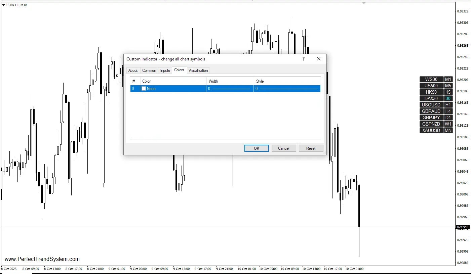Select the H1 timeframe icon
The height and width of the screenshot is (274, 471).
click(x=448, y=105)
